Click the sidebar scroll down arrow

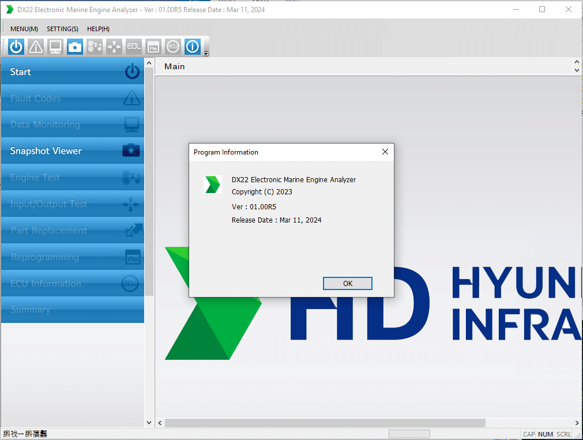(149, 423)
